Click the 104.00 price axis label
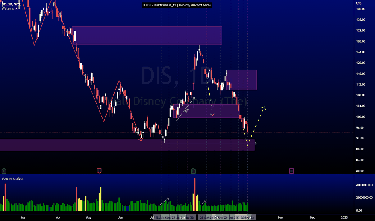 pos(361,106)
